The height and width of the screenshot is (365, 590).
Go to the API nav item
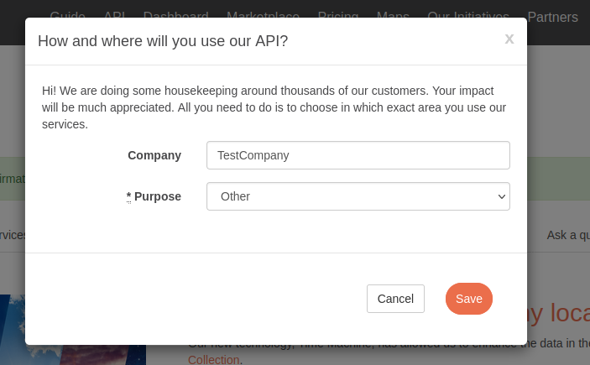click(x=115, y=17)
